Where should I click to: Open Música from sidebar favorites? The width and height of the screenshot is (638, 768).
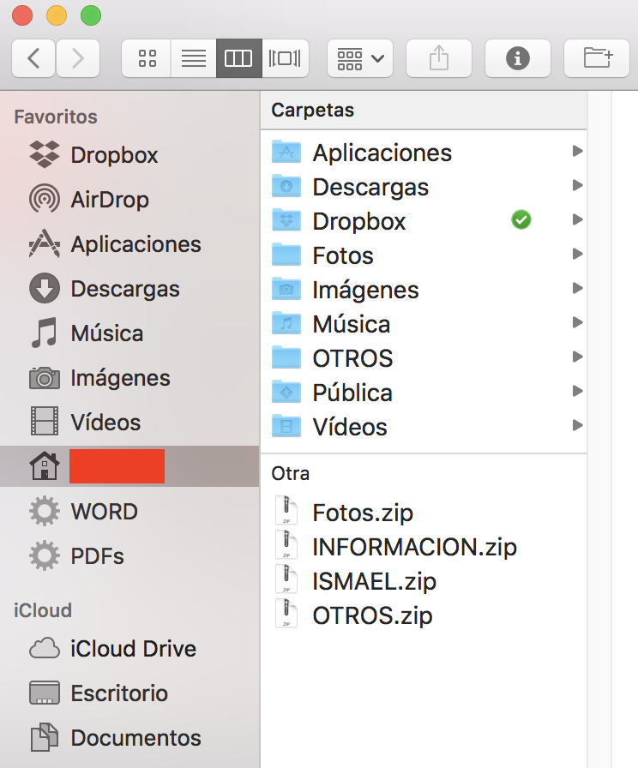106,333
